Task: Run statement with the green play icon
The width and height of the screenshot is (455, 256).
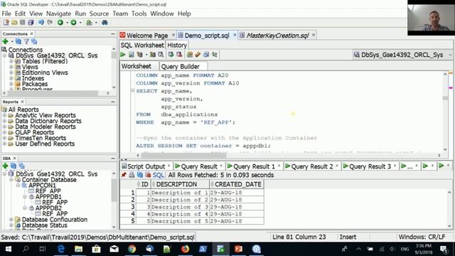Action: [x=123, y=55]
